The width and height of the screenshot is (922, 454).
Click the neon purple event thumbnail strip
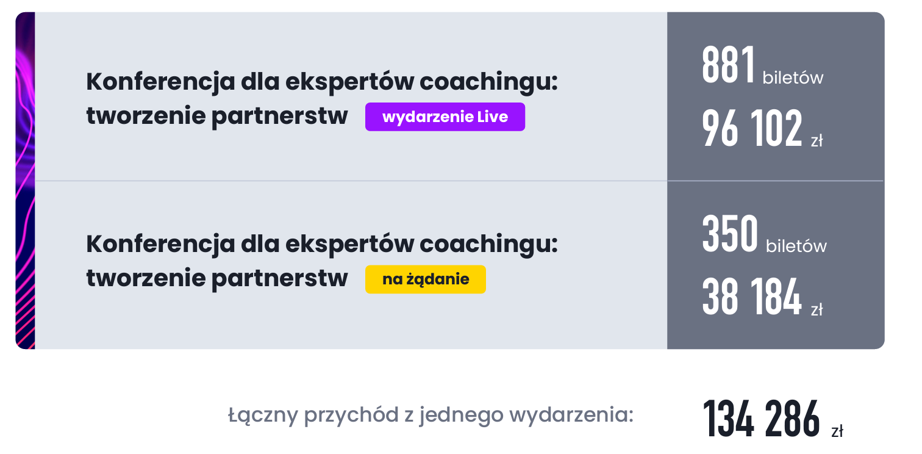pyautogui.click(x=25, y=181)
